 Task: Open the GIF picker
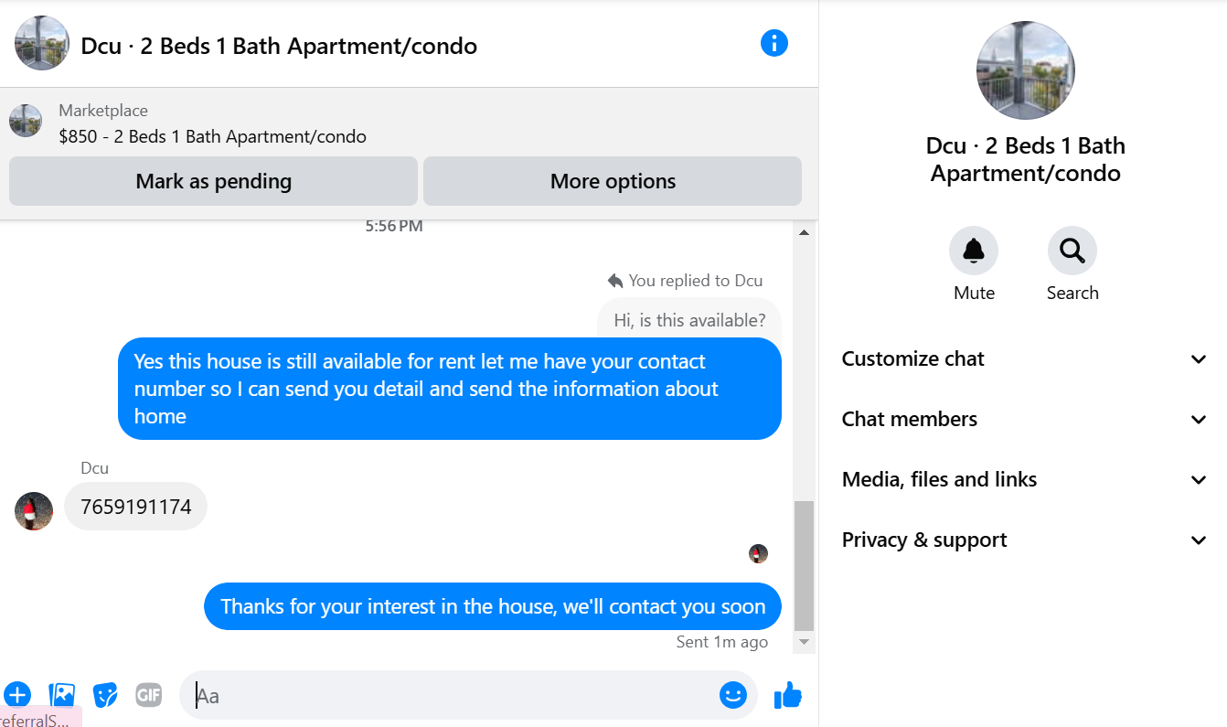click(x=149, y=695)
